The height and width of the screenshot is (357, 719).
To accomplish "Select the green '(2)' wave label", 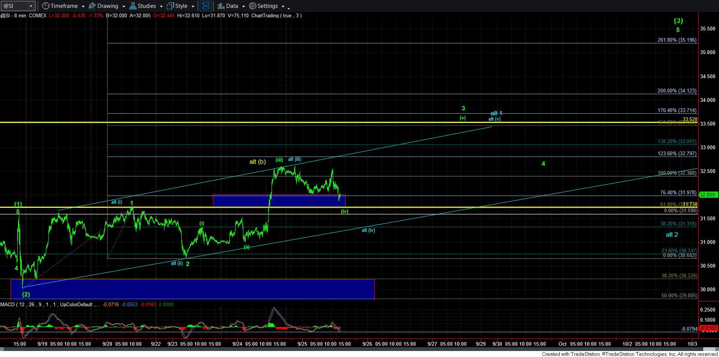I will coord(26,294).
